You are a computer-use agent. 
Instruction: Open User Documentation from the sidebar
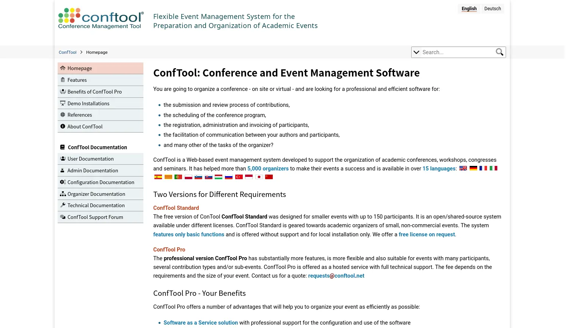pyautogui.click(x=90, y=158)
